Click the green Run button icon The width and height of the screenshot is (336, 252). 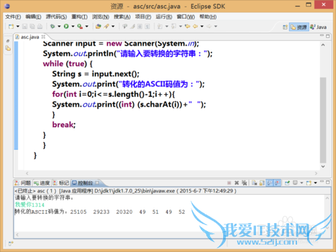click(x=66, y=26)
